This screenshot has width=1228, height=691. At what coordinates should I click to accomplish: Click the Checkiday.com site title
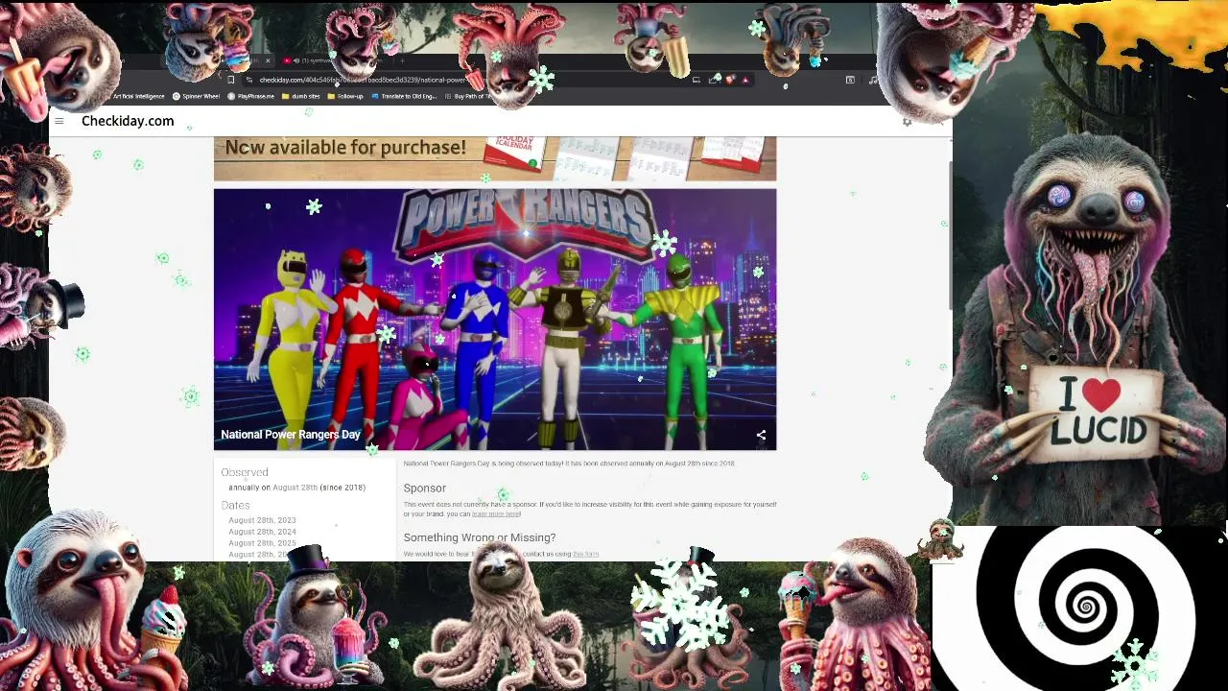coord(128,121)
